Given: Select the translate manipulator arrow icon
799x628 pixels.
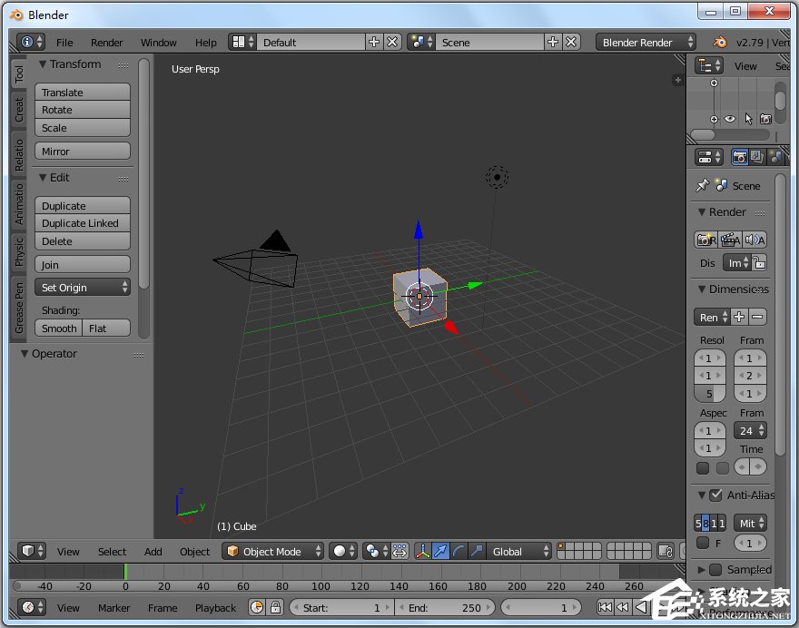Looking at the screenshot, I should pos(440,551).
